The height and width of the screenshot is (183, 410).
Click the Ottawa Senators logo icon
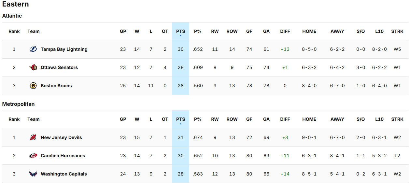pos(33,68)
